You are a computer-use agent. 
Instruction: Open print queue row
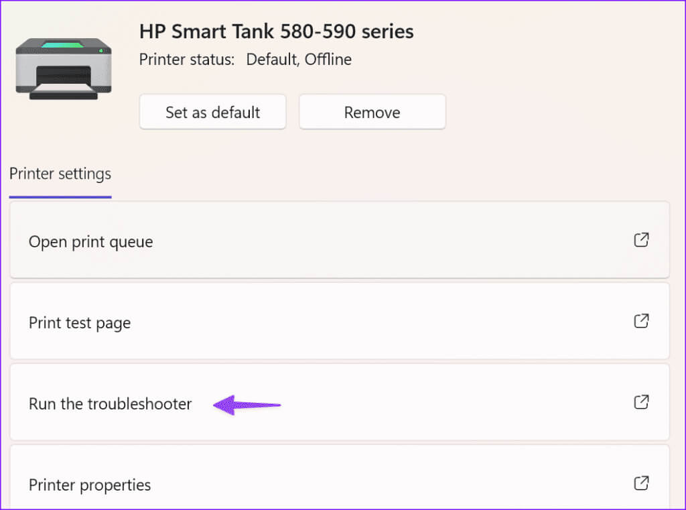(x=340, y=240)
